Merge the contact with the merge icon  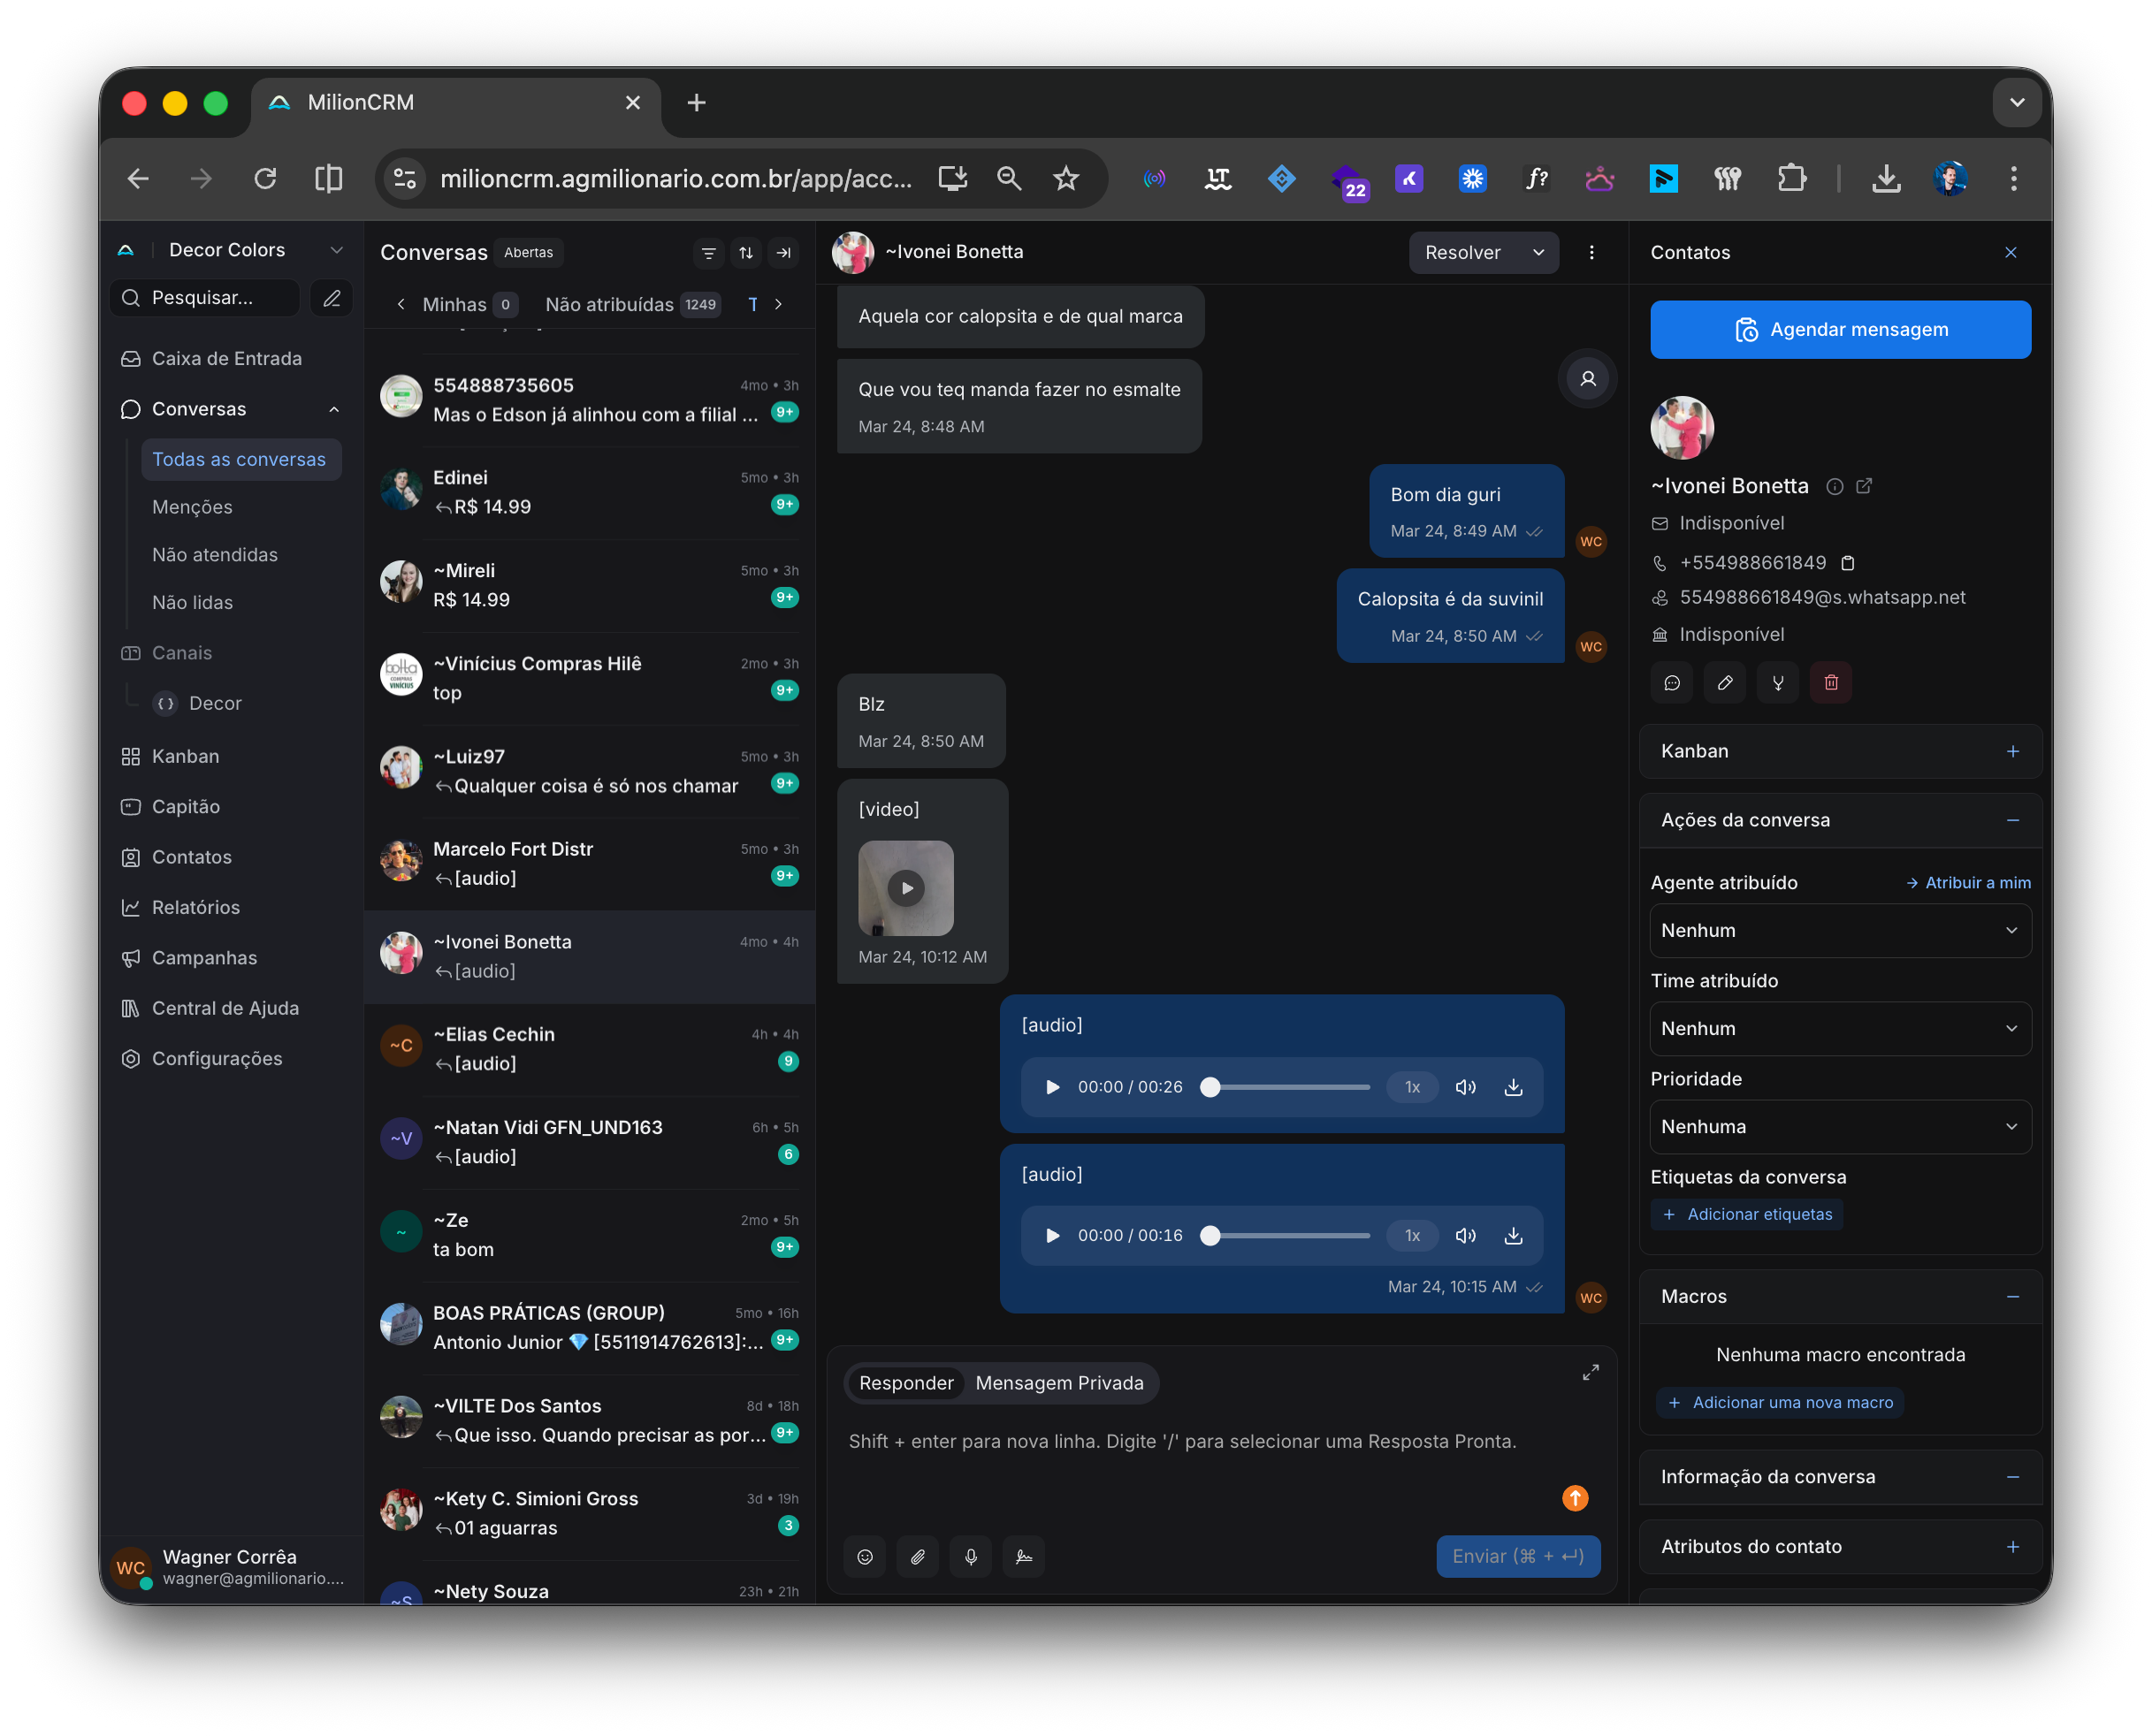point(1777,682)
